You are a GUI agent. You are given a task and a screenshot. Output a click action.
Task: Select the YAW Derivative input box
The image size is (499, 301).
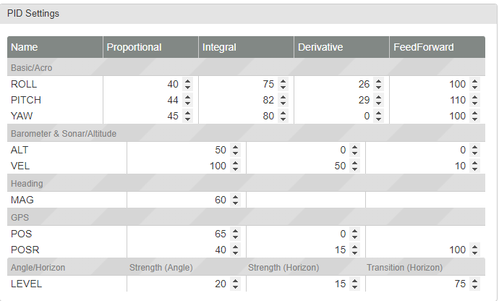pyautogui.click(x=338, y=115)
